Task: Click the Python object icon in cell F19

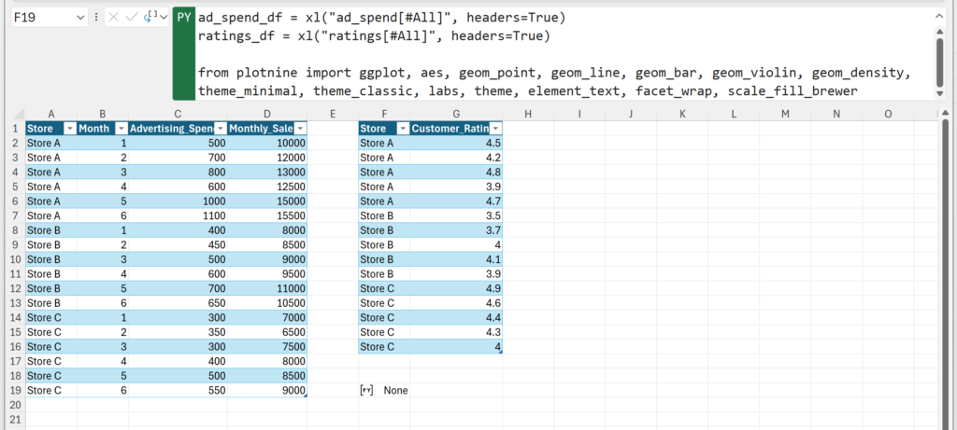Action: click(366, 391)
